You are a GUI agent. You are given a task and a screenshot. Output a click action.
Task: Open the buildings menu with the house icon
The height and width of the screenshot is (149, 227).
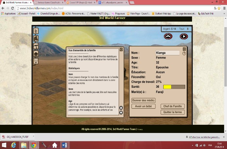point(36,54)
